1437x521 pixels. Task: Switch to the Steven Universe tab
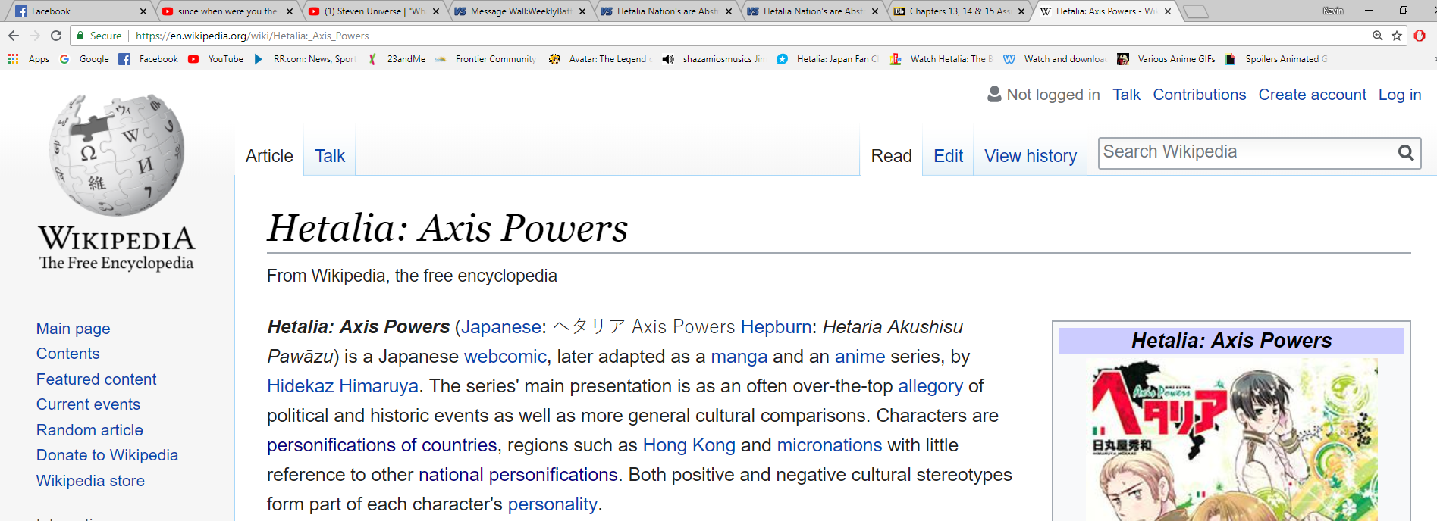point(369,11)
